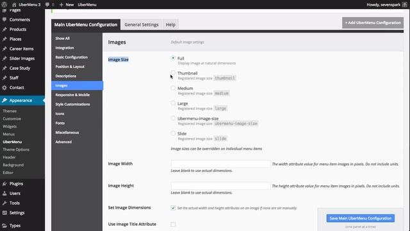Click the Case Study pin icon
This screenshot has height=231, width=410.
pos(4,68)
